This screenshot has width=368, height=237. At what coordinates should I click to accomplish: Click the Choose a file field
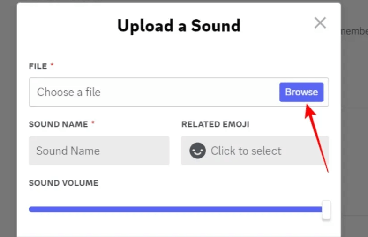(x=155, y=92)
